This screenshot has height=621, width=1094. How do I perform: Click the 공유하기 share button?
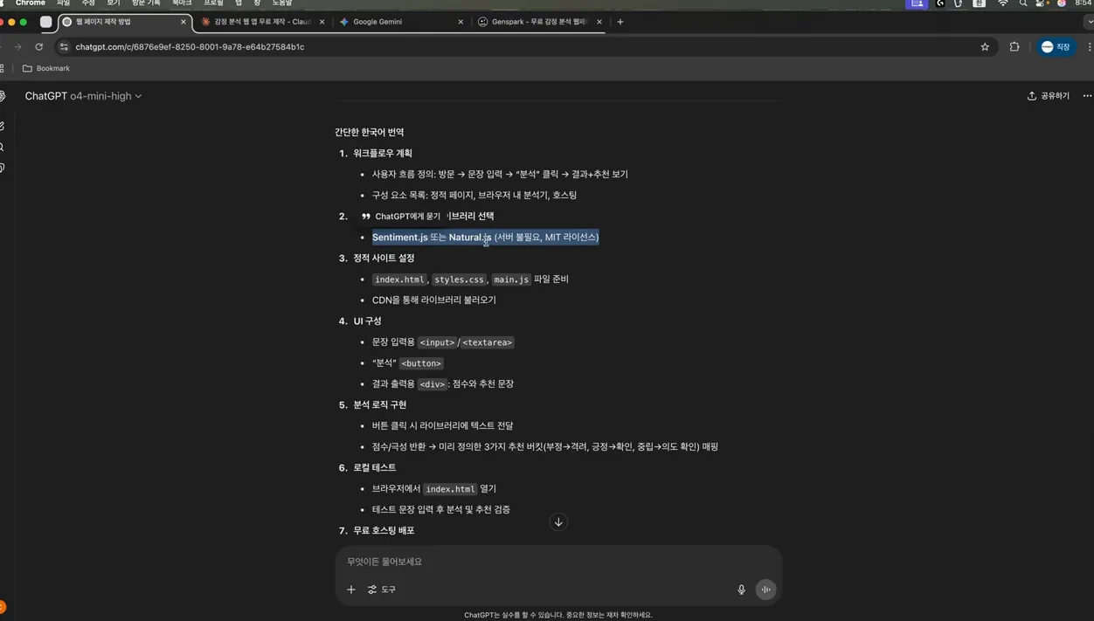pyautogui.click(x=1049, y=96)
